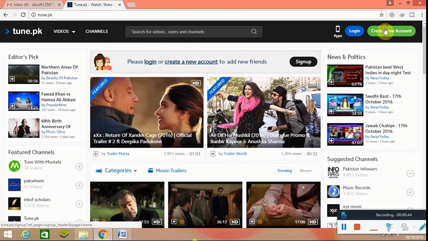This screenshot has height=241, width=428.
Task: Add the xXx trailer to playlist
Action: pyautogui.click(x=96, y=154)
